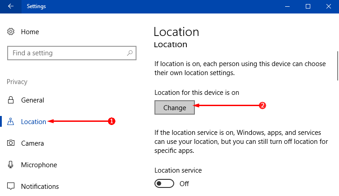The height and width of the screenshot is (196, 339).
Task: Click the Change button
Action: (175, 107)
